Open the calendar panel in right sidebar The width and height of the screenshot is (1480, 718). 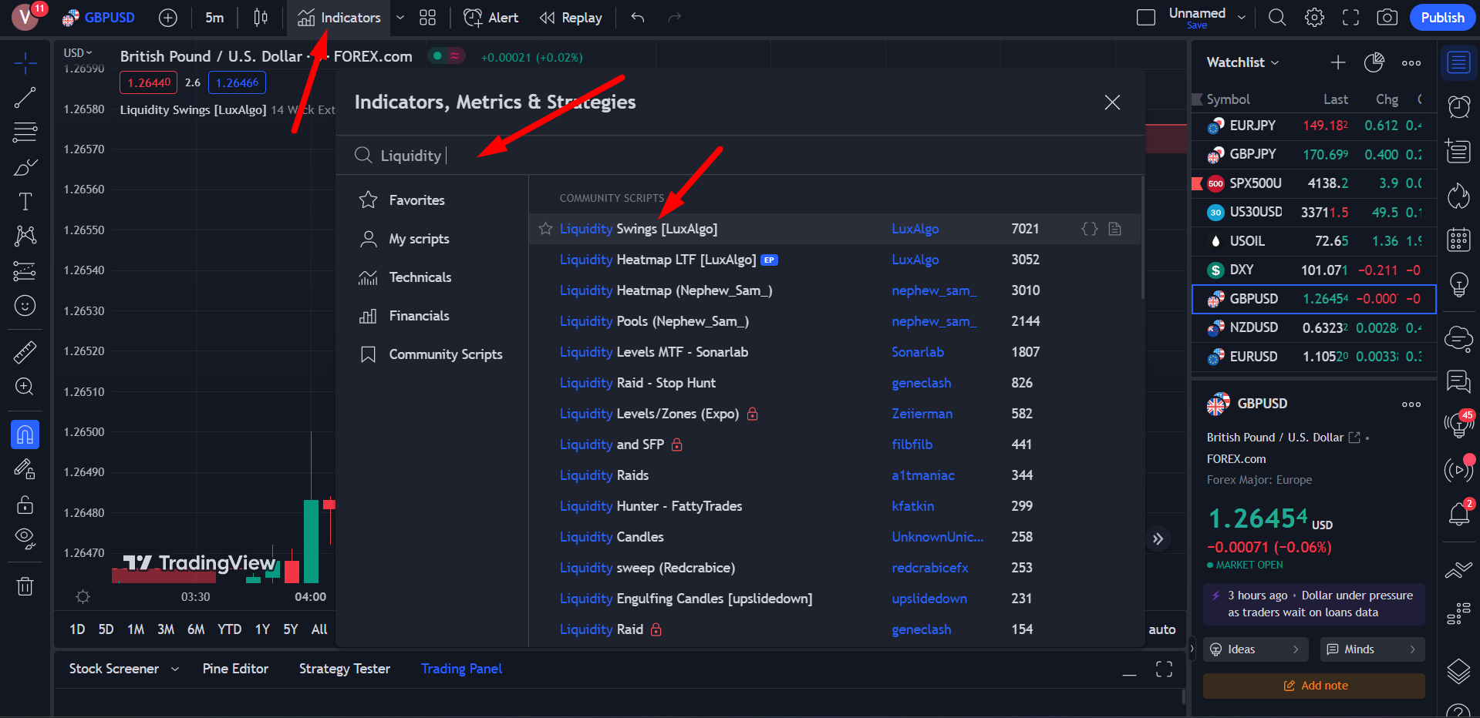tap(1458, 240)
